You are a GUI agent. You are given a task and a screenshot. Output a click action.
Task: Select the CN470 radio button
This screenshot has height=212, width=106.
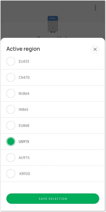click(11, 77)
